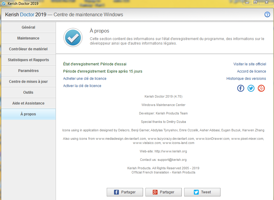Click the Kerish Doctor 2019 (4.70) version text
This screenshot has width=274, height=200.
point(163,96)
